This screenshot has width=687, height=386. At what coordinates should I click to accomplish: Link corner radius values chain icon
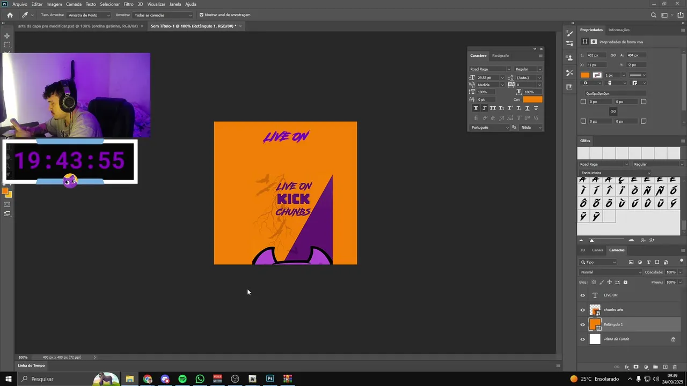(x=613, y=112)
